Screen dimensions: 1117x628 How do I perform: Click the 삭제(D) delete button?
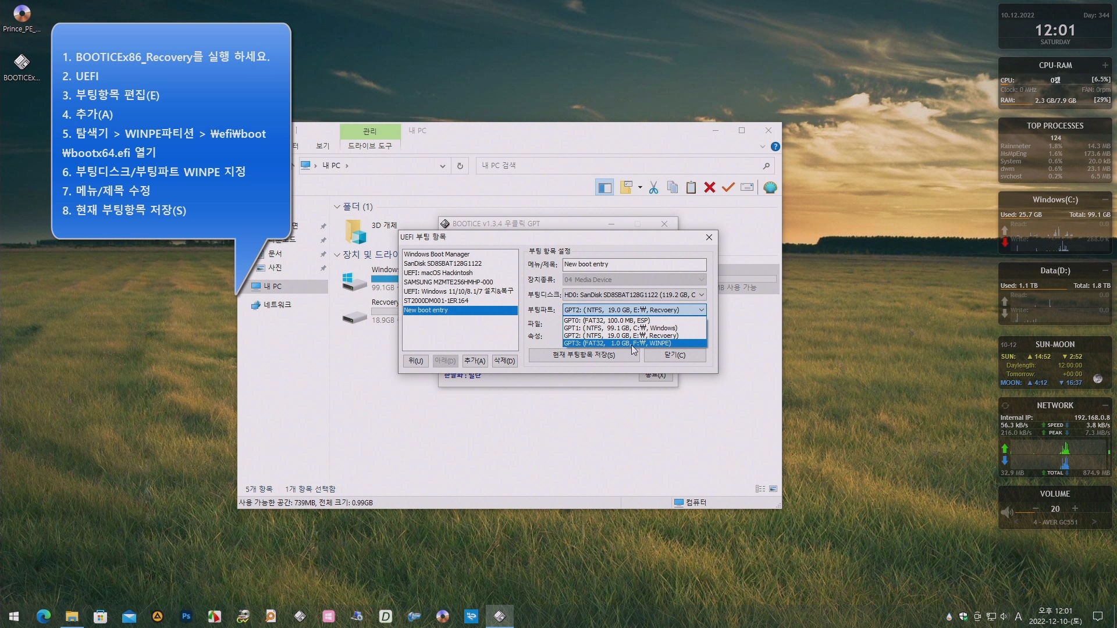tap(504, 361)
